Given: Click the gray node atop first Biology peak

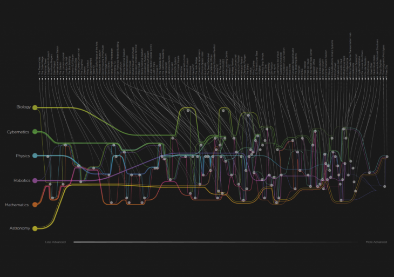Looking at the screenshot, I should click(x=188, y=110).
